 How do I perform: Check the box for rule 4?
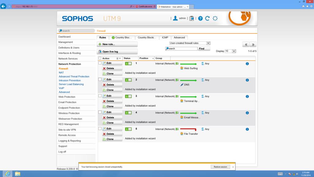pos(100,112)
